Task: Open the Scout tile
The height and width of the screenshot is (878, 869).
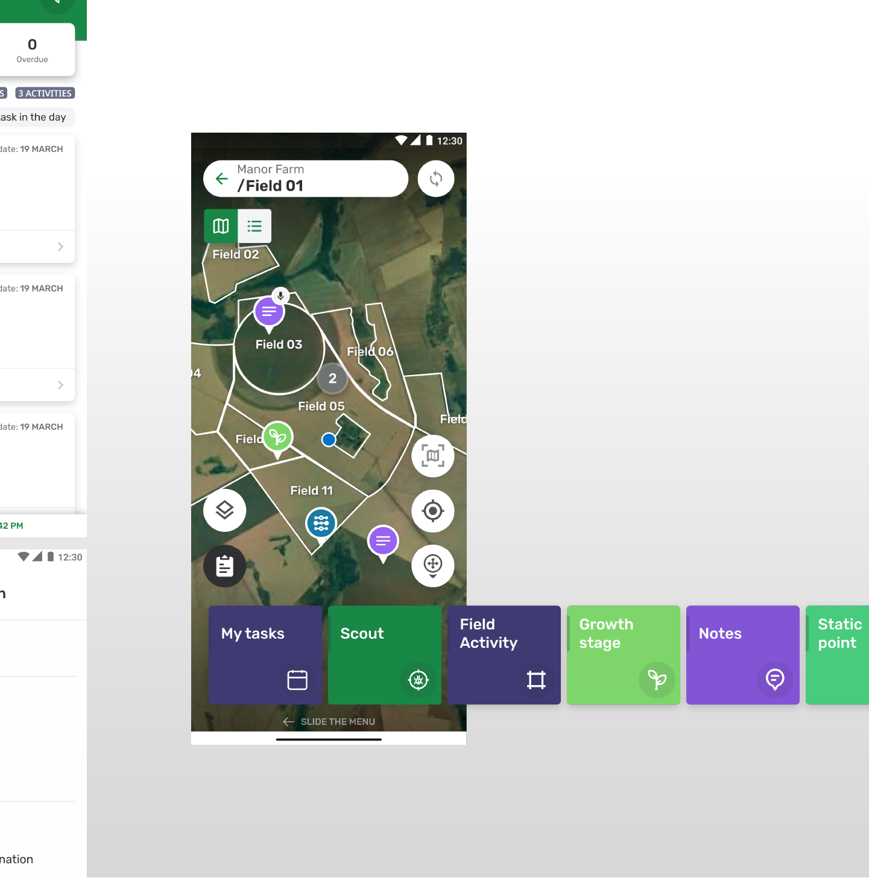Action: [x=384, y=655]
